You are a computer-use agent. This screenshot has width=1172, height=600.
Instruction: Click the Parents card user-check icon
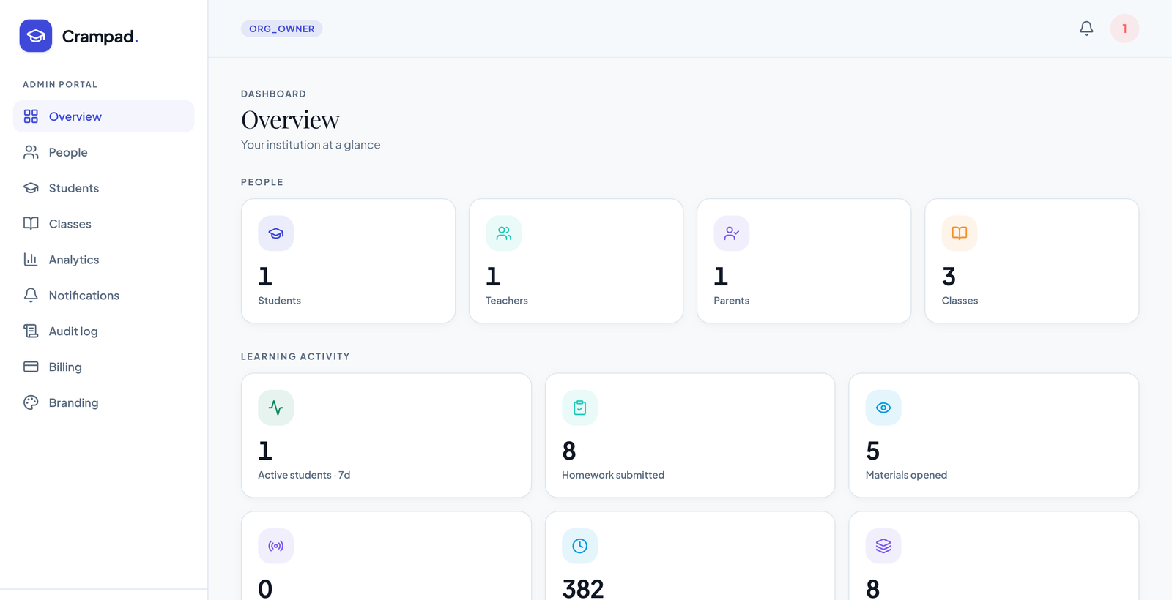(732, 233)
